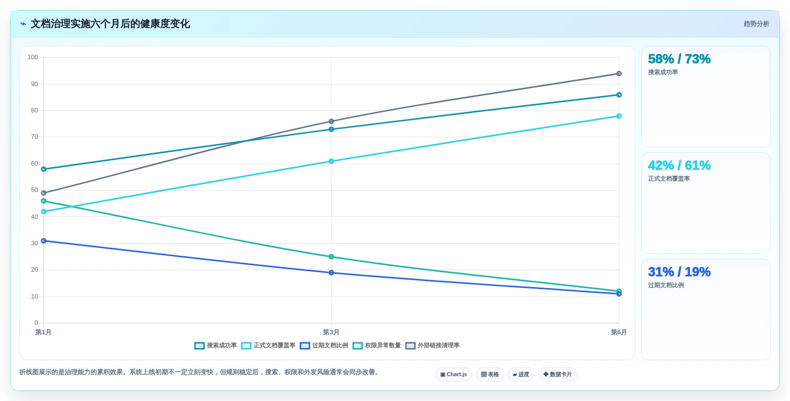
Task: Toggle the 过期文档比例 legend swatch
Action: pos(305,346)
